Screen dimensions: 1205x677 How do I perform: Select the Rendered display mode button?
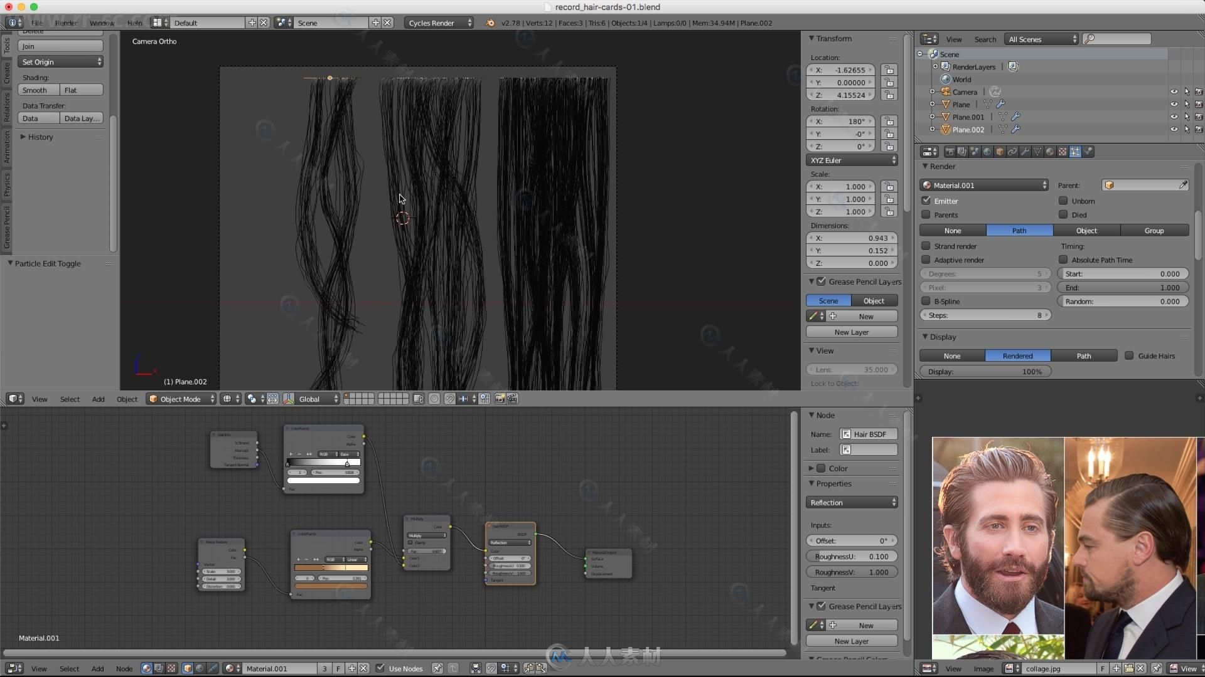1017,355
